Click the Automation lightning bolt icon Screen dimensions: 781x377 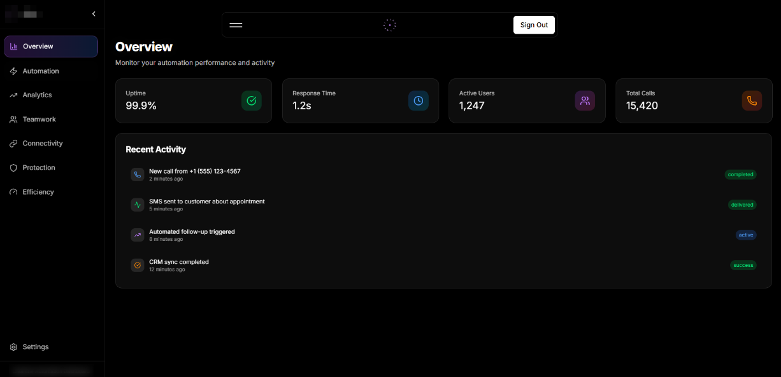tap(13, 71)
